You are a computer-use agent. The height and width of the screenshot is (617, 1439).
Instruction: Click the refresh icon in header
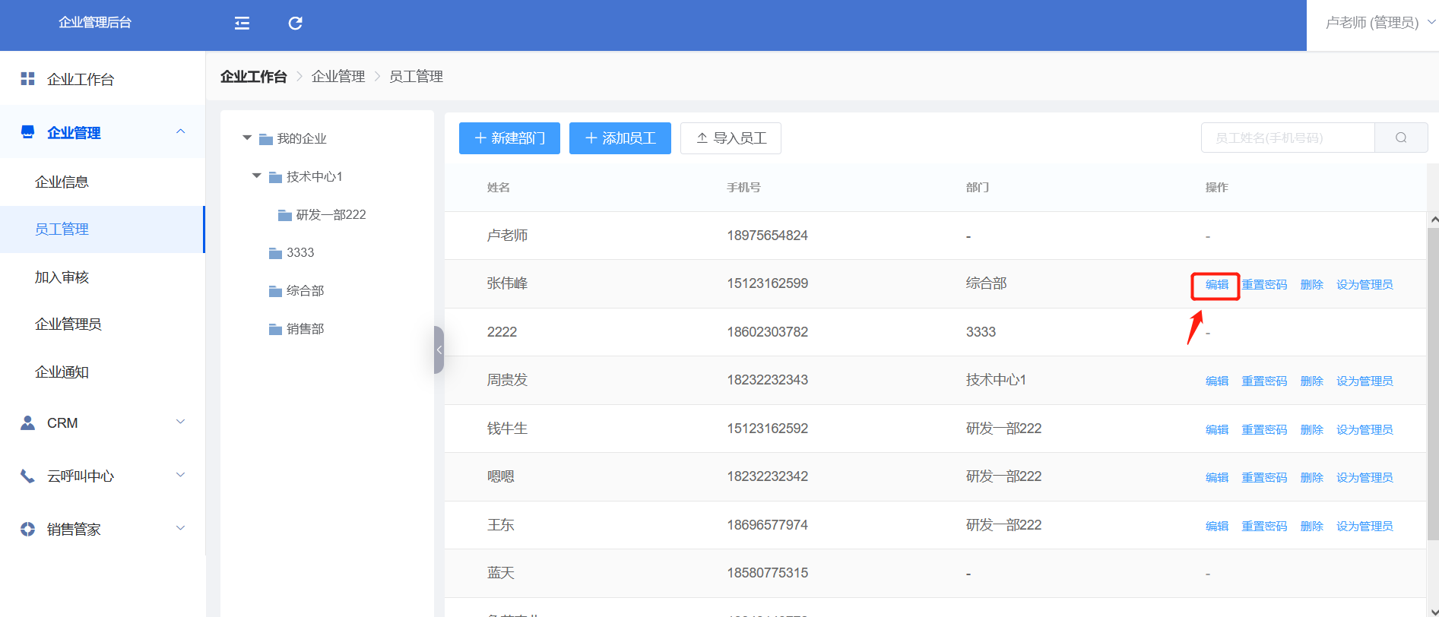tap(295, 24)
